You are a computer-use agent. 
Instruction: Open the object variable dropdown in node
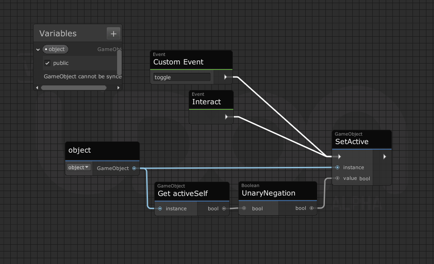tap(79, 167)
